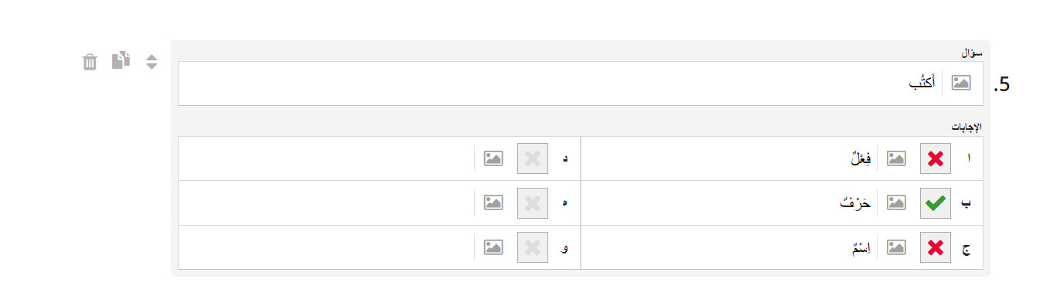Screen dimensions: 1050x296
Task: Add image to answer أ
Action: [896, 158]
